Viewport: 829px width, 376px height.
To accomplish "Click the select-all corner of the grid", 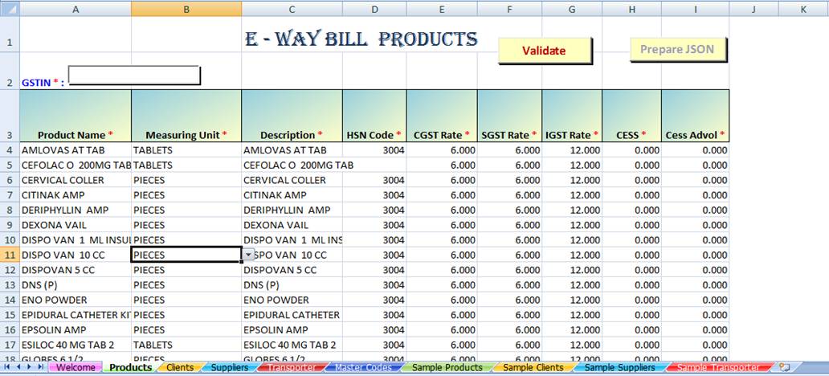I will (x=9, y=9).
